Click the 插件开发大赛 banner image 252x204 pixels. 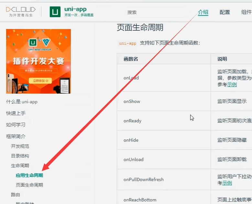click(38, 61)
